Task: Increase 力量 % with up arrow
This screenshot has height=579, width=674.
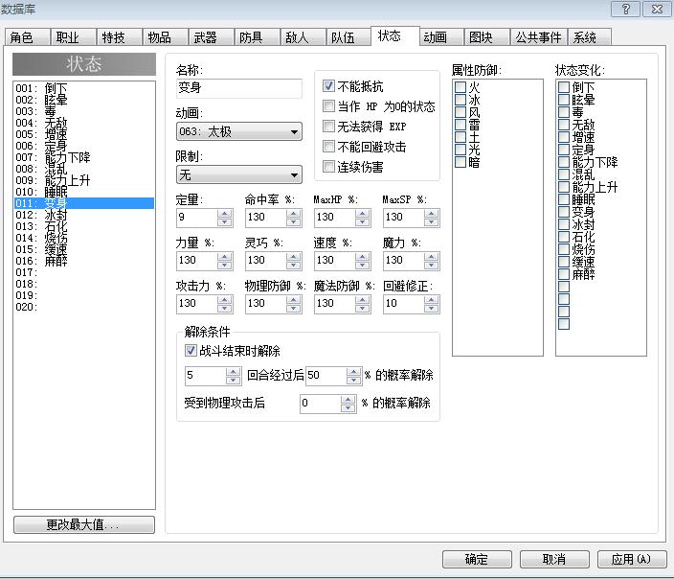Action: (x=225, y=256)
